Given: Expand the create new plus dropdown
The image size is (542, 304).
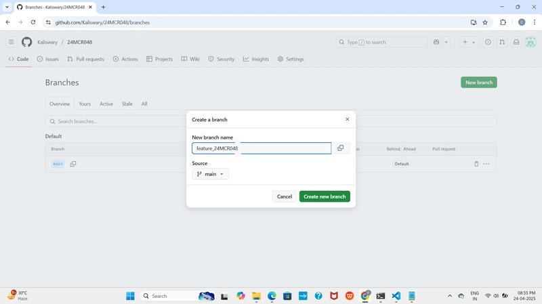Looking at the screenshot, I should 469,42.
